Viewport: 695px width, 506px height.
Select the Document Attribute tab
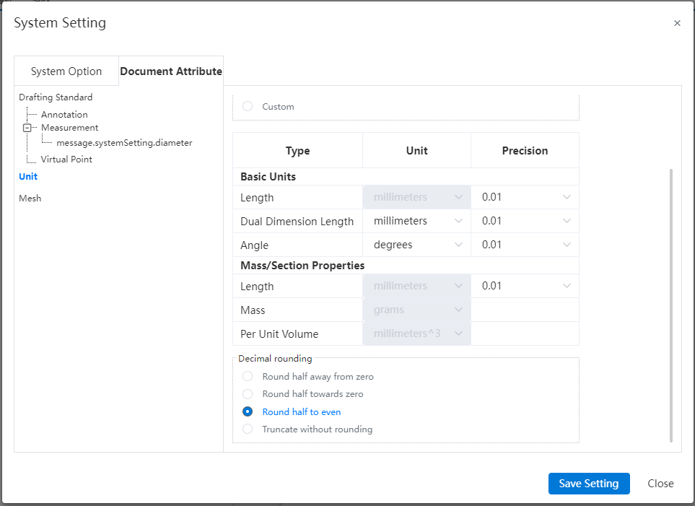click(171, 71)
